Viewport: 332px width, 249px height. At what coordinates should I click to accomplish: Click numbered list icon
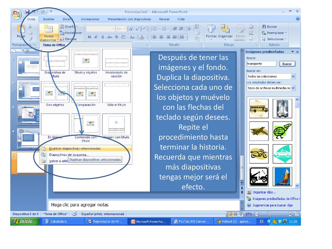(x=164, y=29)
